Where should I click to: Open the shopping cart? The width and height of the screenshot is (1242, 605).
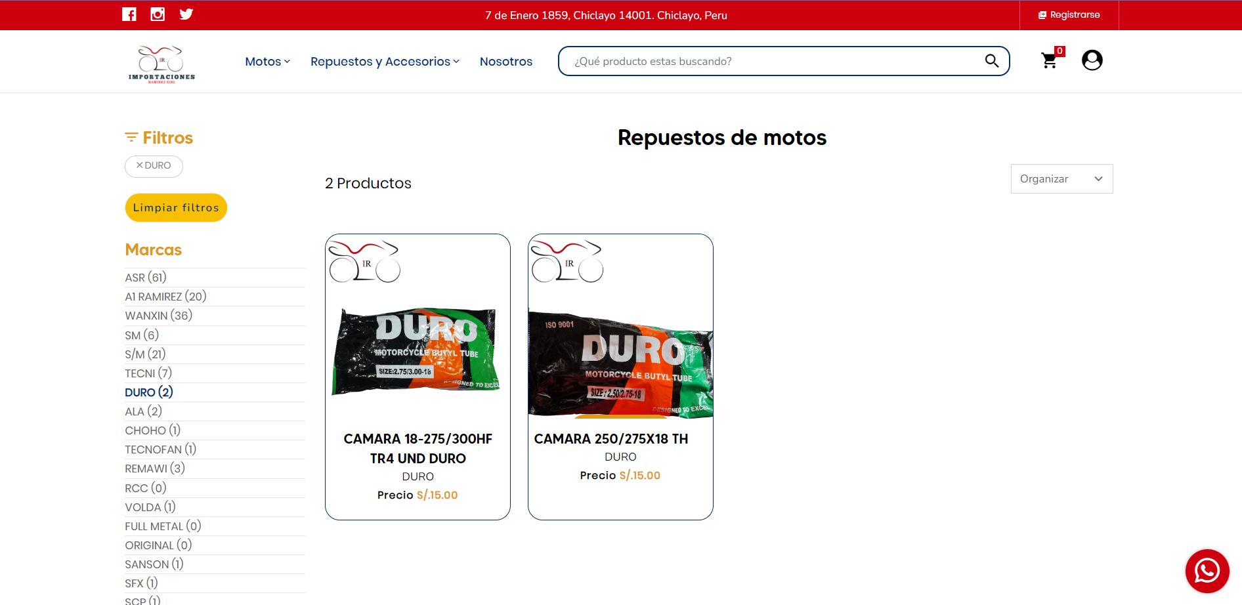tap(1050, 61)
